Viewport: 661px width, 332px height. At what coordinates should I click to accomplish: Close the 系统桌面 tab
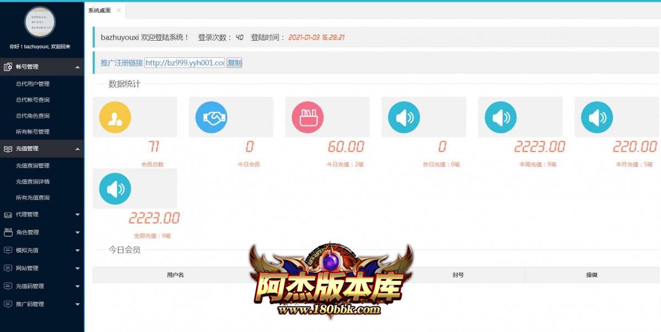tap(119, 10)
